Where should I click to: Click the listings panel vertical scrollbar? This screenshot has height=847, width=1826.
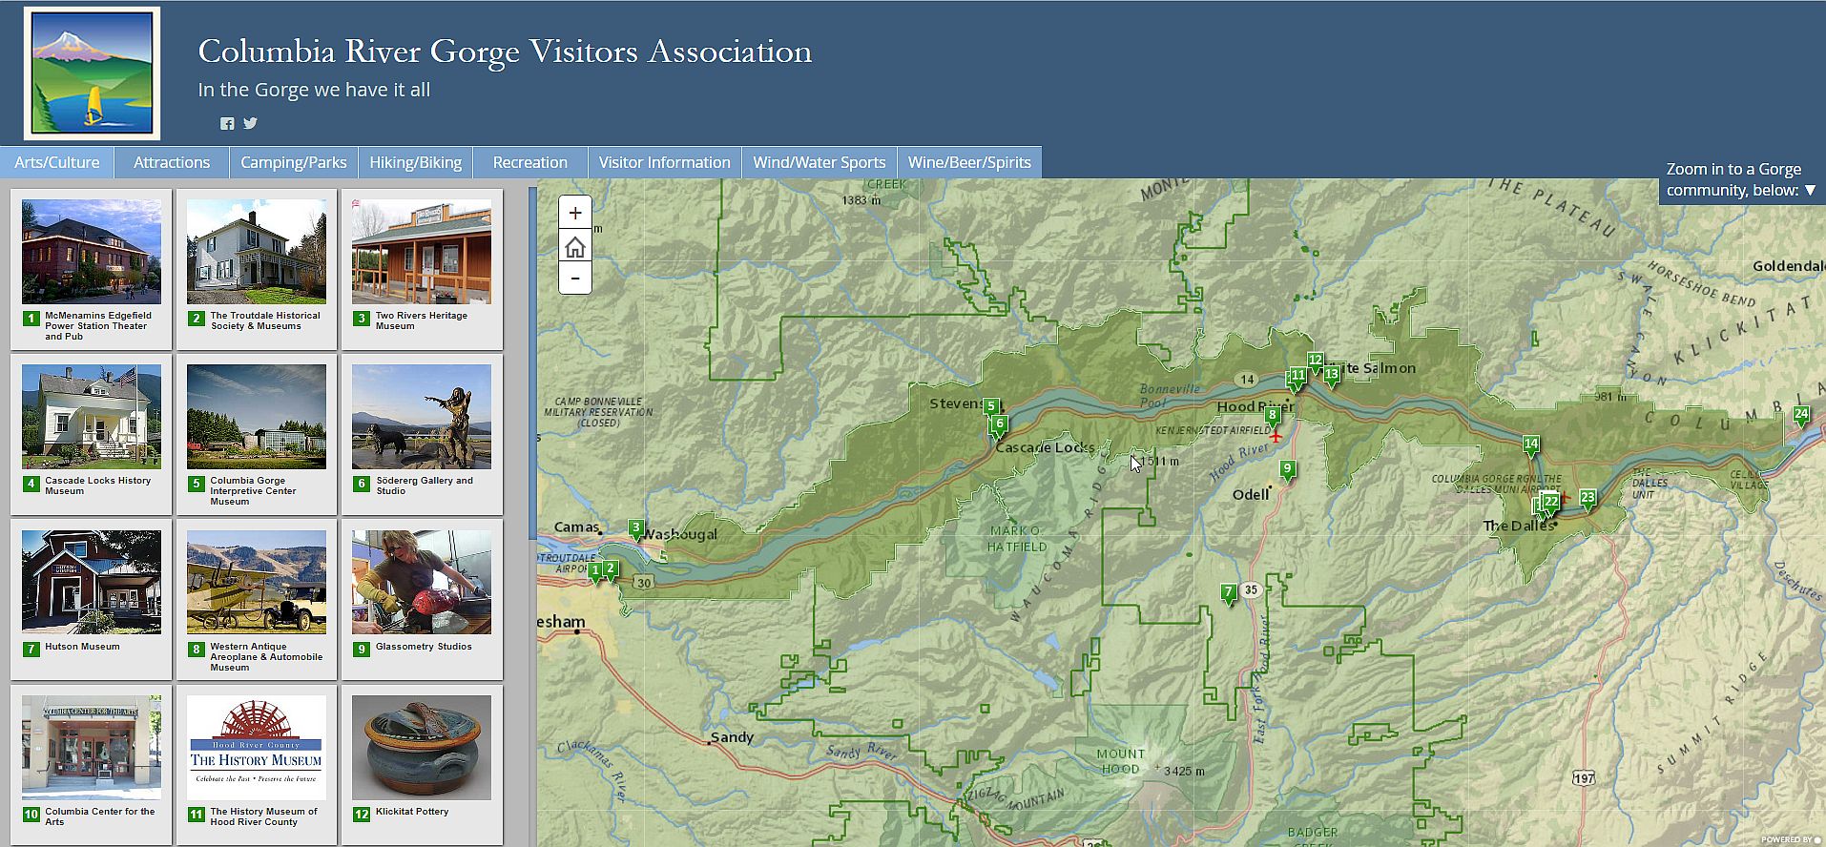pyautogui.click(x=533, y=362)
